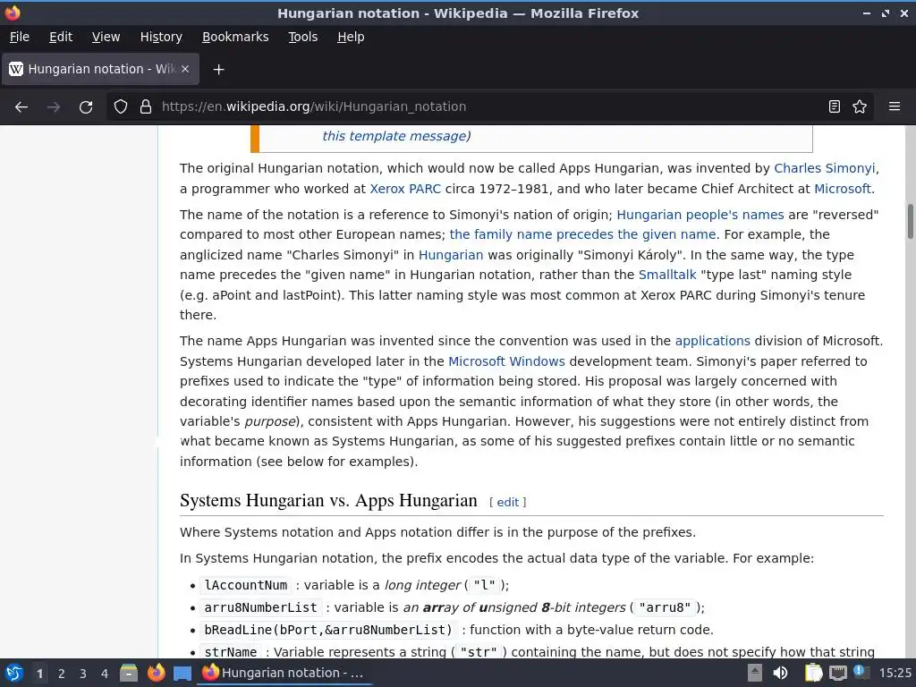916x687 pixels.
Task: Select the Hungarian notation Wikipedia tab
Action: tap(100, 69)
